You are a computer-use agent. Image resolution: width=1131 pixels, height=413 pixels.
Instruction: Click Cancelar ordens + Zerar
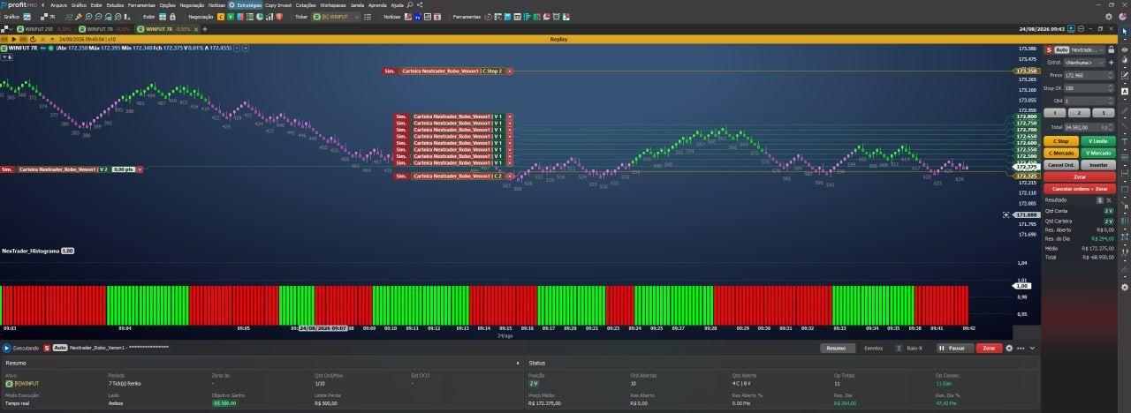[x=1080, y=189]
